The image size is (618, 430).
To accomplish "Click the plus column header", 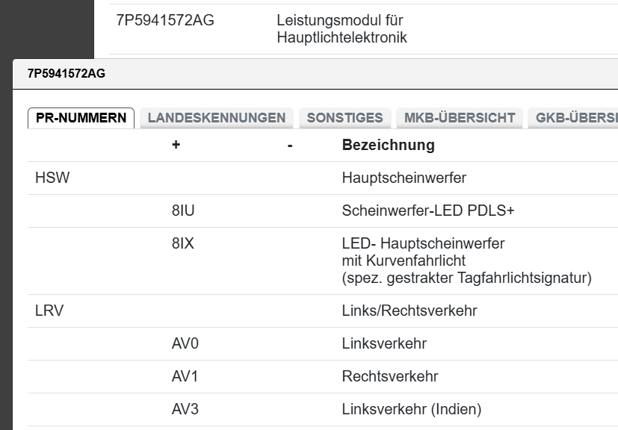I will [175, 145].
